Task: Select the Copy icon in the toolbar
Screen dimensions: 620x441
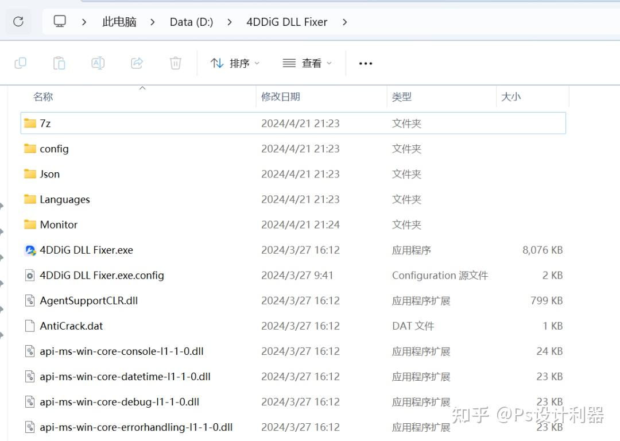Action: [21, 63]
